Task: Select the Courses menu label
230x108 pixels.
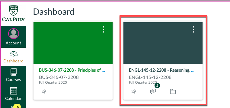Action: tap(14, 79)
